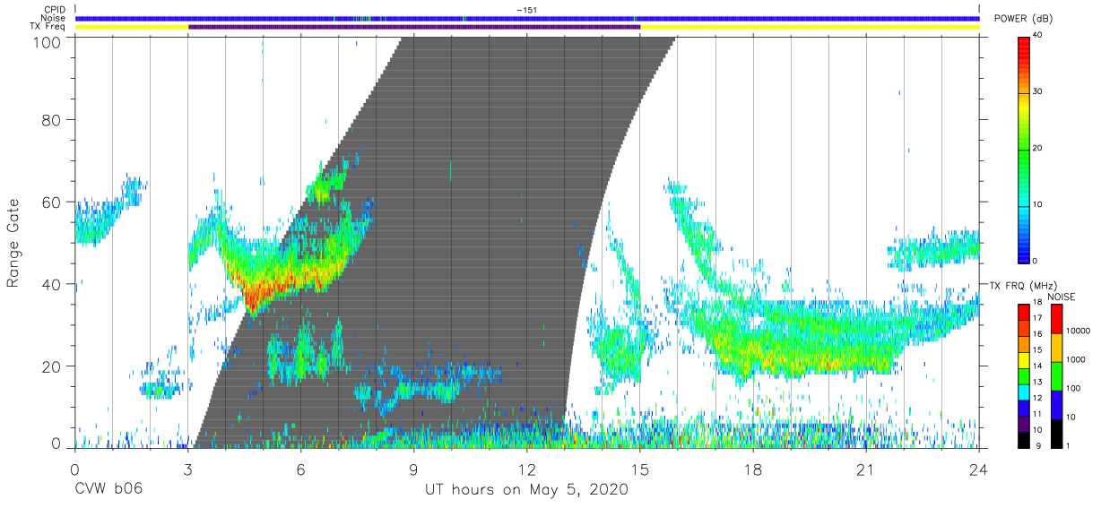Image resolution: width=1101 pixels, height=508 pixels.
Task: Click the 'POWER (dB)' label
Action: [x=1025, y=19]
